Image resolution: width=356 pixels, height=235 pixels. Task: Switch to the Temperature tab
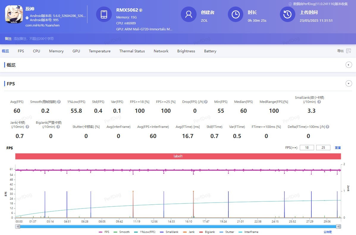[100, 51]
